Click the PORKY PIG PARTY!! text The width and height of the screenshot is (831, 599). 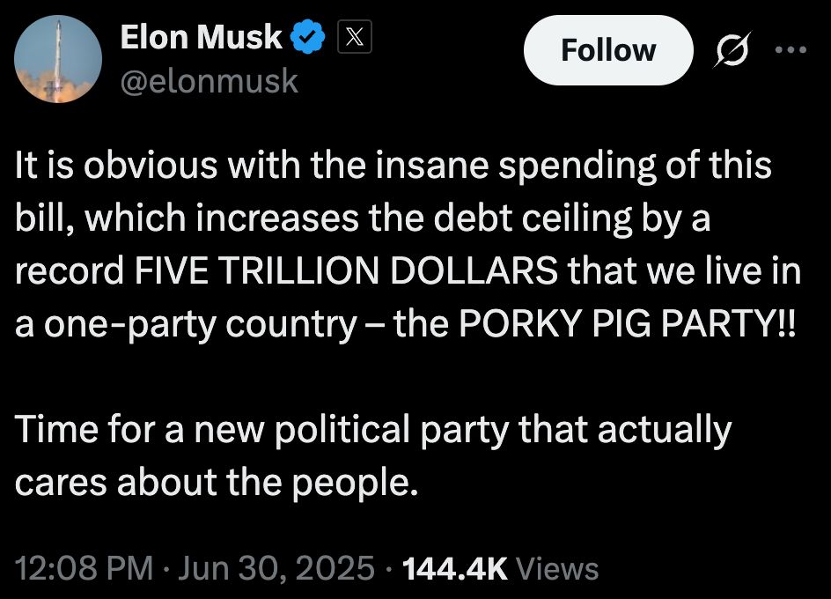click(x=627, y=323)
